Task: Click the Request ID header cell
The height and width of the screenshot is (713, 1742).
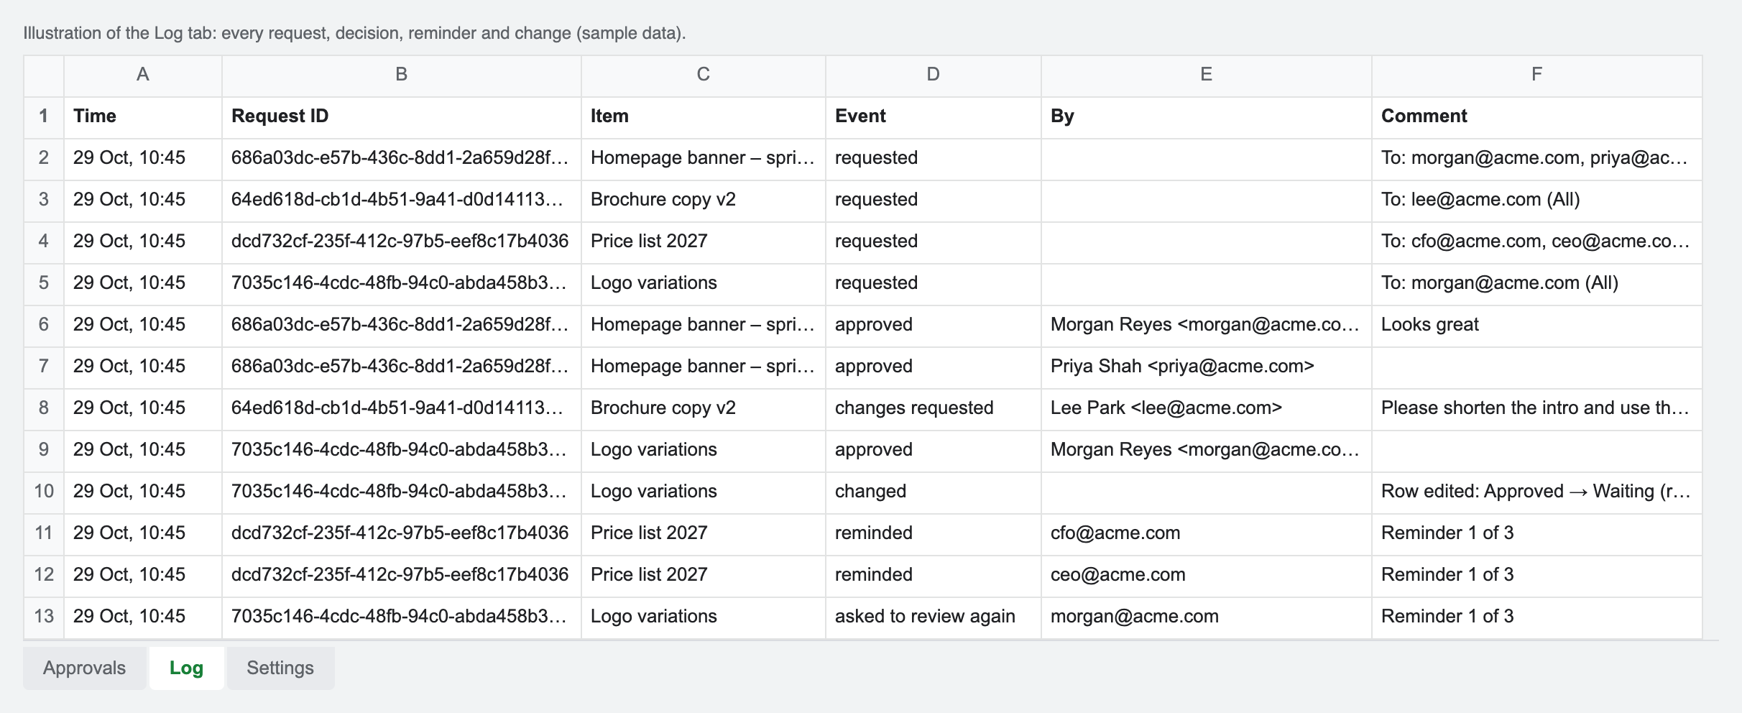Action: (402, 116)
